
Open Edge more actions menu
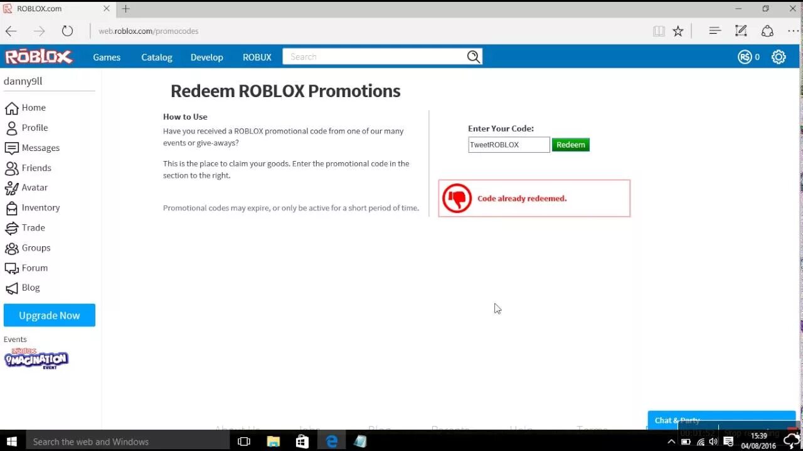[x=794, y=31]
